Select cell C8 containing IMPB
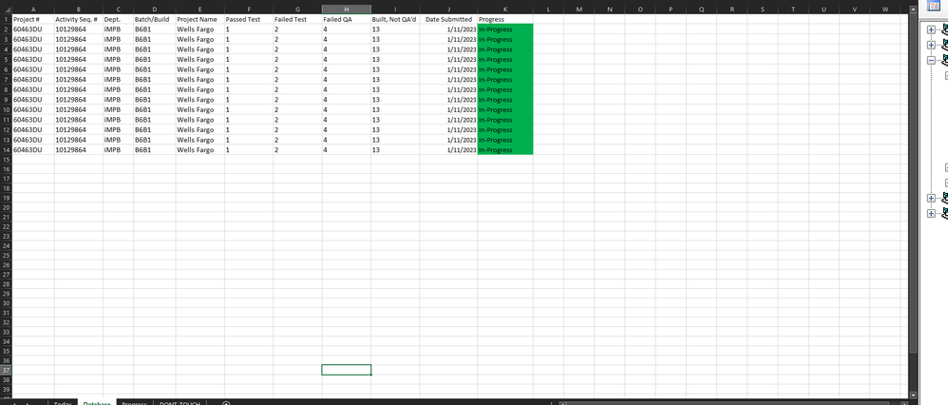 coord(118,89)
